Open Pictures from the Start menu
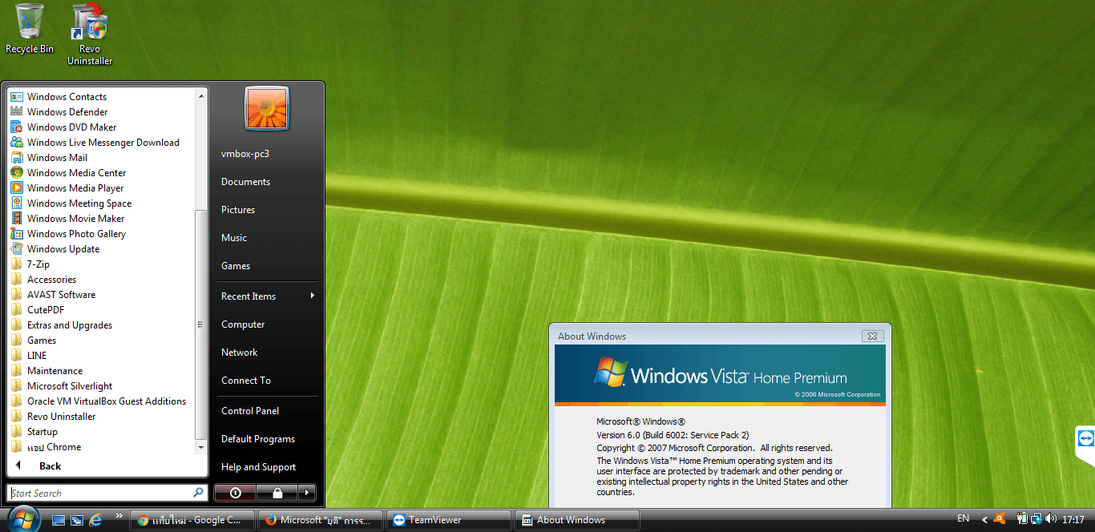 pyautogui.click(x=238, y=210)
